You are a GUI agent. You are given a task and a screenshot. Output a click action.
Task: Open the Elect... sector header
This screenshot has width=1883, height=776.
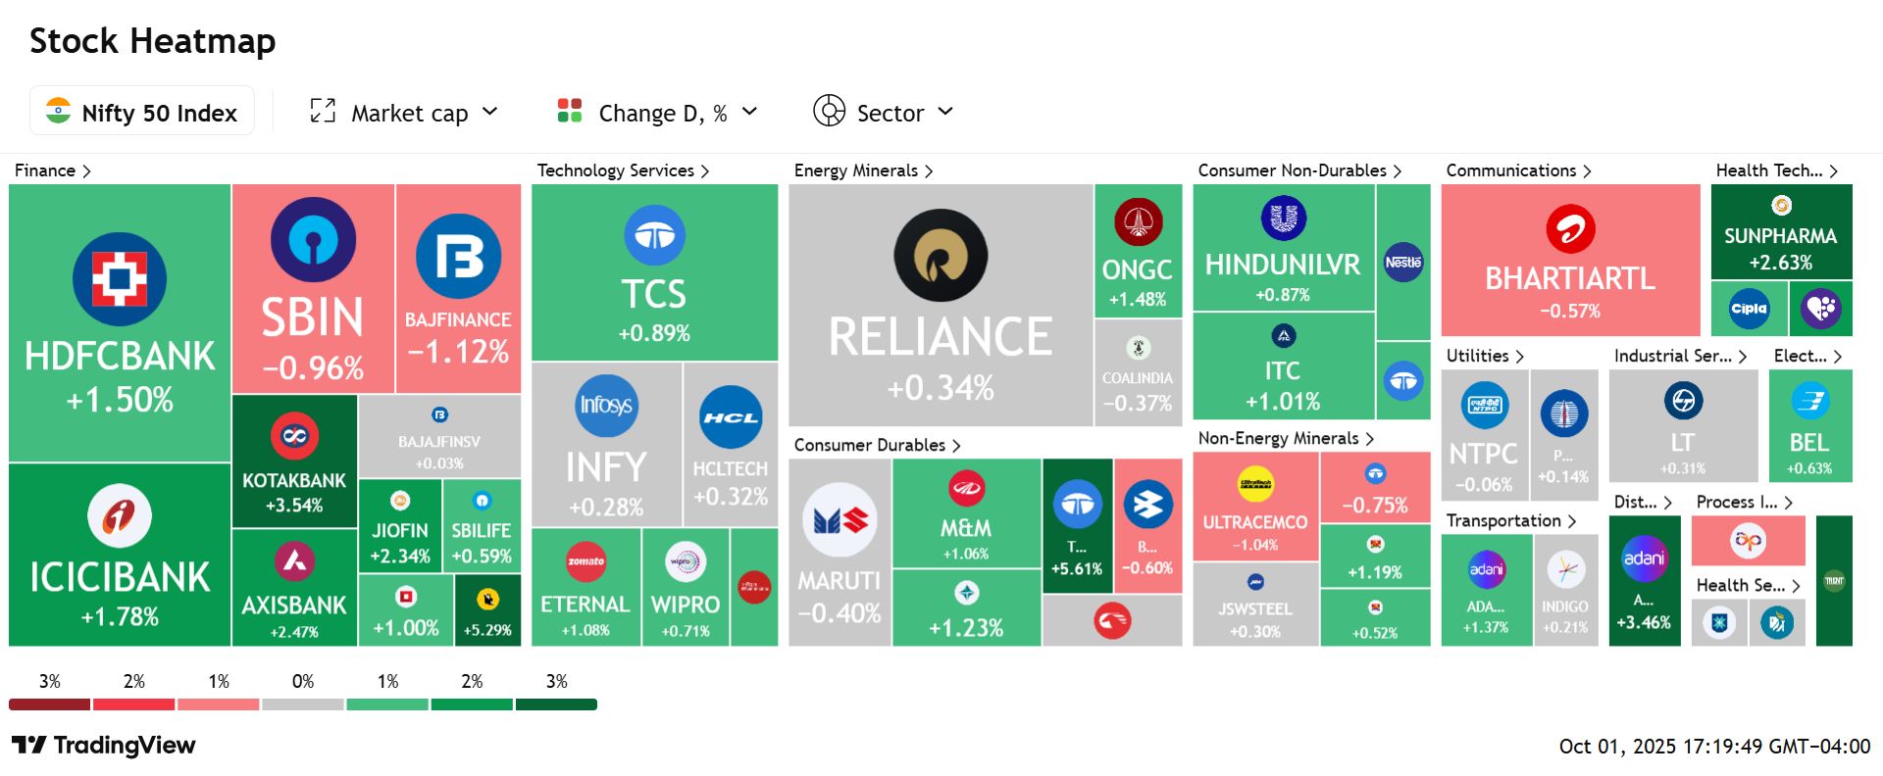(1807, 356)
